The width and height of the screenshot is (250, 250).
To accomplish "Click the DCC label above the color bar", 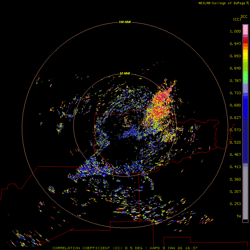I will pyautogui.click(x=244, y=17).
